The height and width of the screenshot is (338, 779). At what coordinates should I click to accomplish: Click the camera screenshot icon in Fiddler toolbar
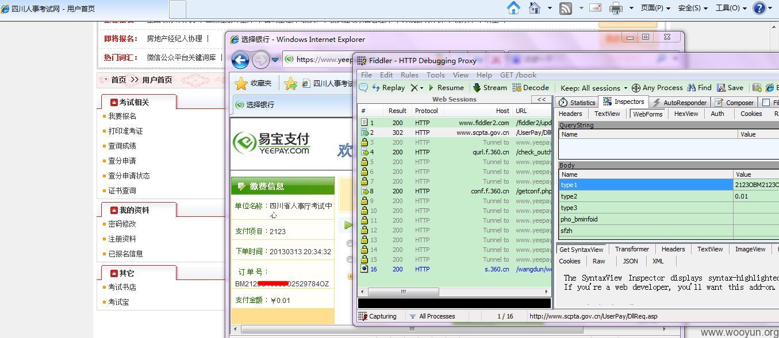point(757,88)
